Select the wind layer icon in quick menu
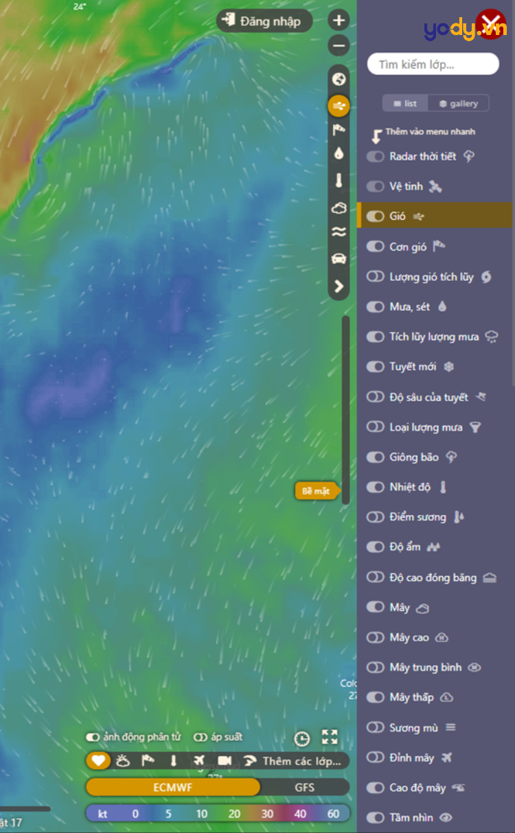 tap(339, 106)
